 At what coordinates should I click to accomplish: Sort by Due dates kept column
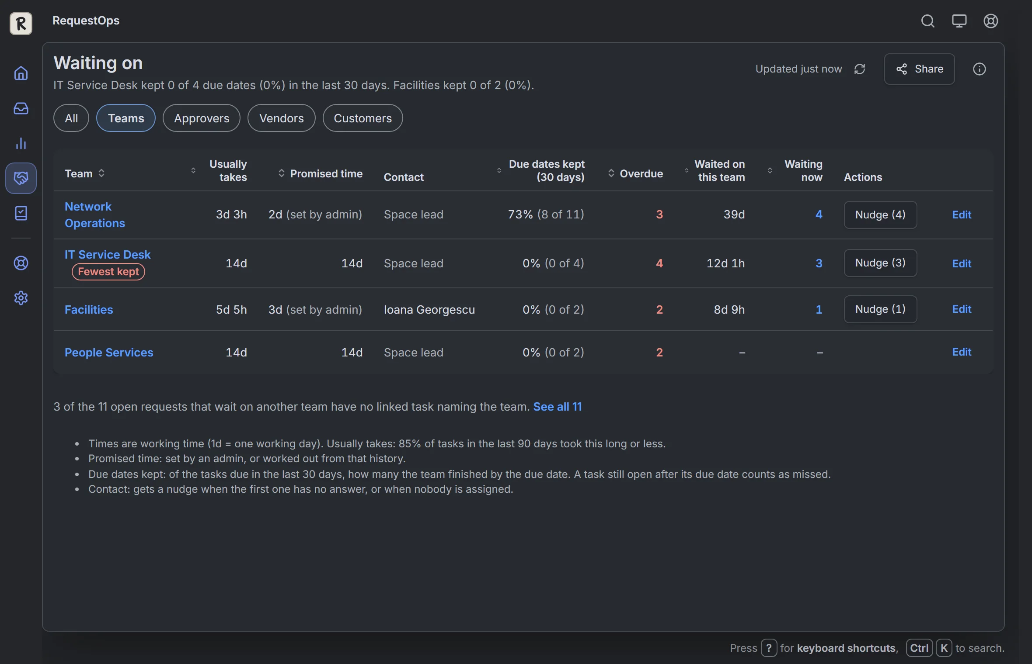(x=540, y=170)
